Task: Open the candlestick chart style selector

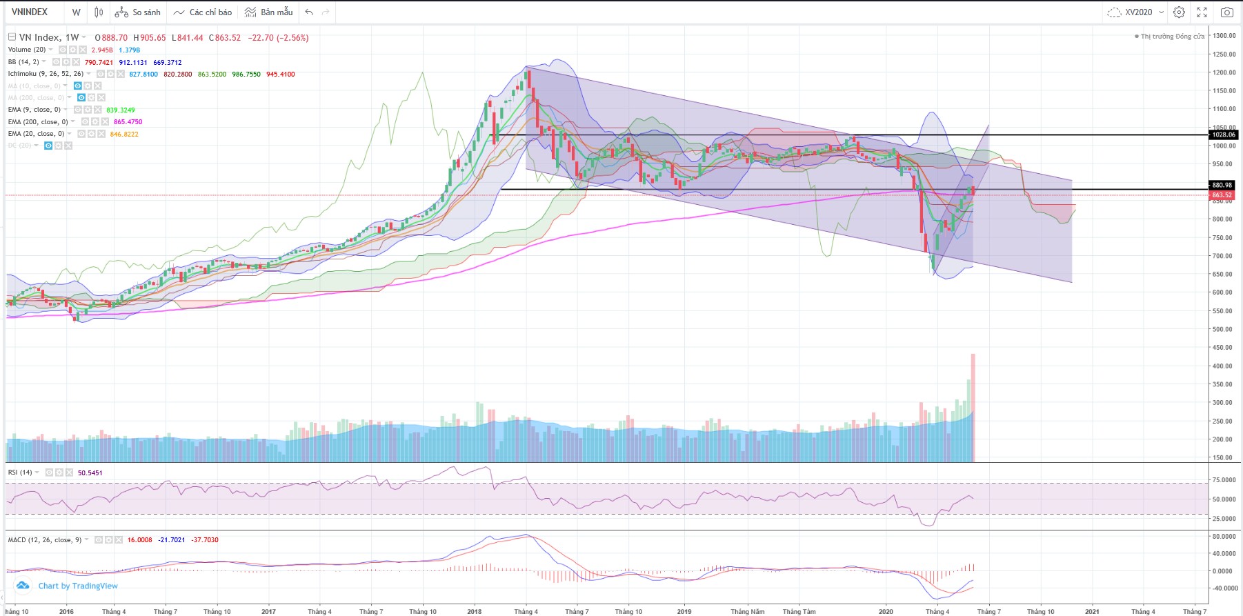Action: [x=99, y=12]
